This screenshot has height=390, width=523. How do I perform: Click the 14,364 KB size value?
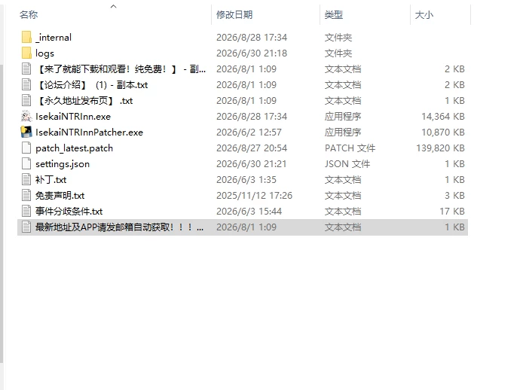[443, 117]
